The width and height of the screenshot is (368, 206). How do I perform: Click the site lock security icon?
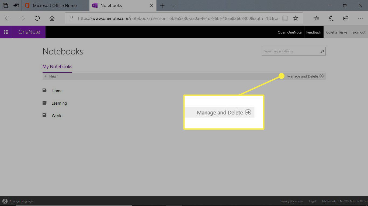point(71,18)
